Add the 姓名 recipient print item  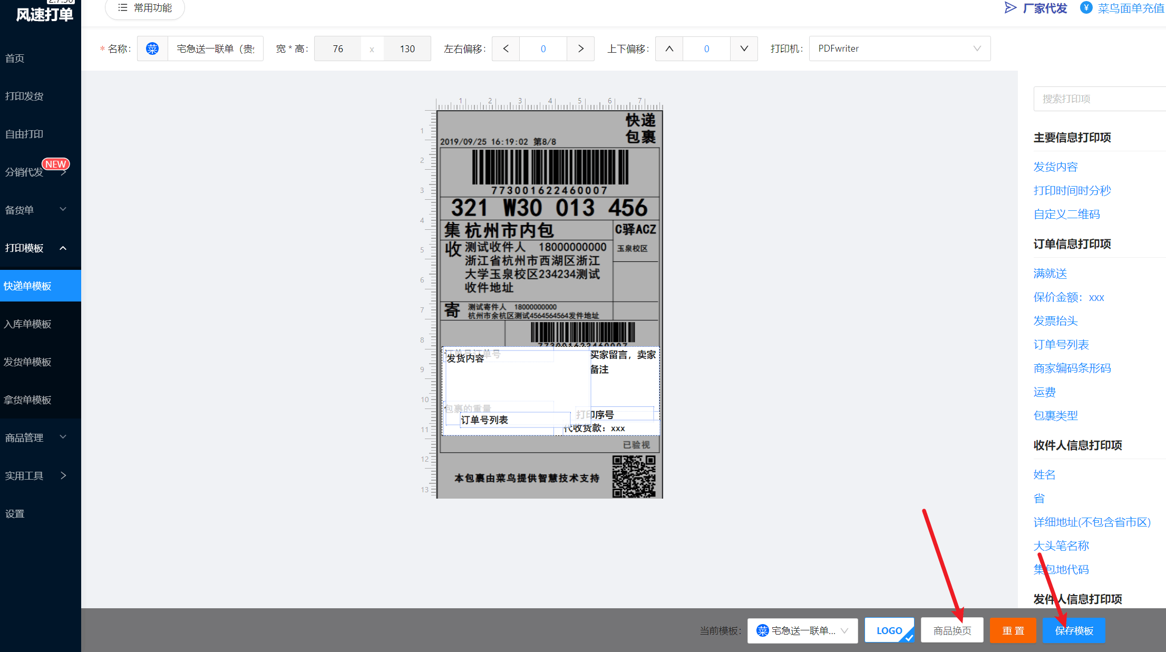(x=1044, y=475)
